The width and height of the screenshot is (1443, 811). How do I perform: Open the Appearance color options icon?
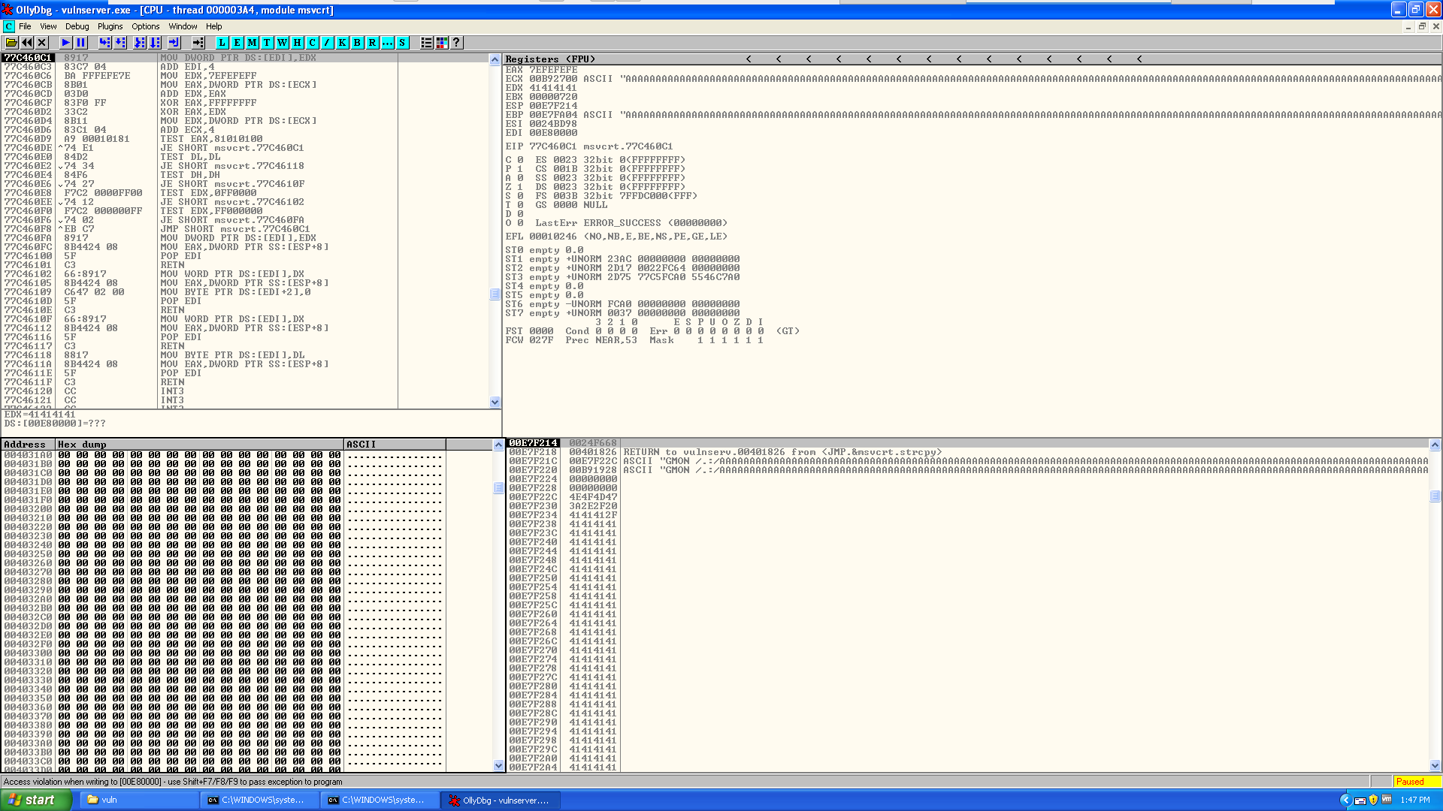[442, 43]
